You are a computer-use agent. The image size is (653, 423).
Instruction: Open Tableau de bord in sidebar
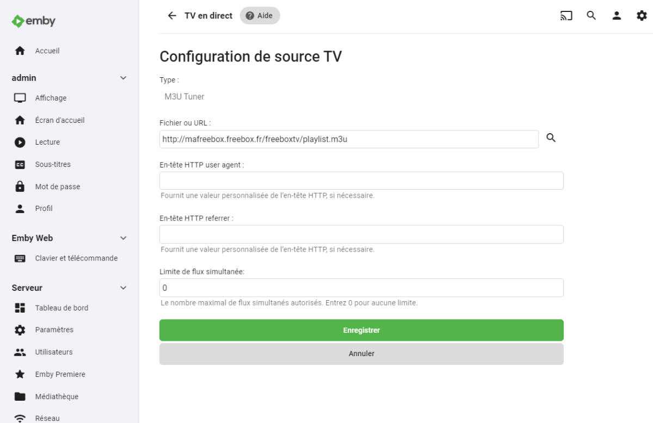pos(61,308)
